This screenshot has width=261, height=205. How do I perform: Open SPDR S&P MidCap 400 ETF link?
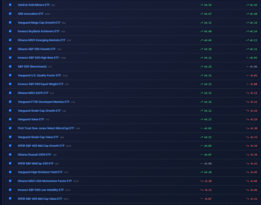pyautogui.click(x=36, y=163)
